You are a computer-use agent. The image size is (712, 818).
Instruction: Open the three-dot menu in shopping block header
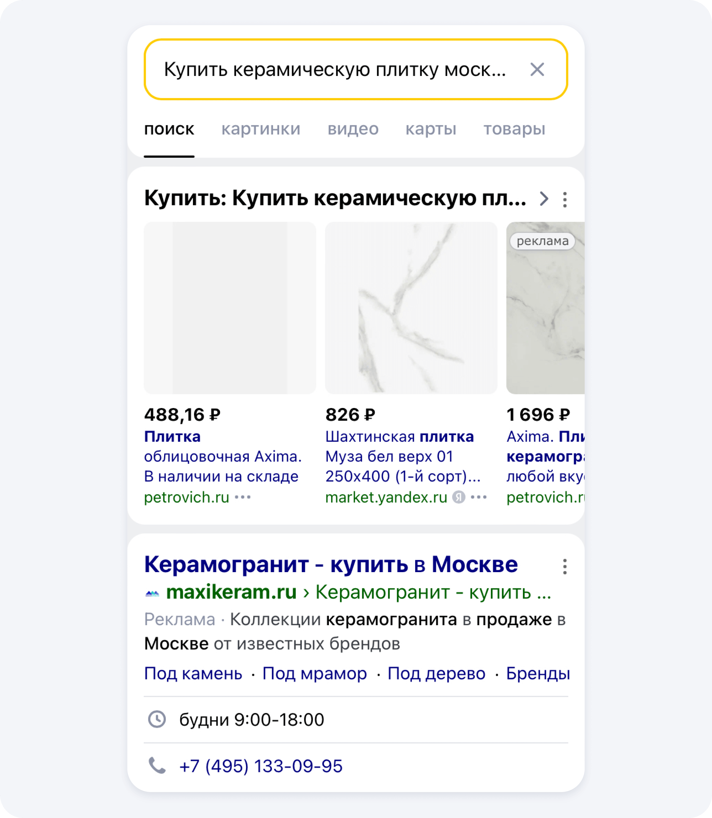pos(565,199)
